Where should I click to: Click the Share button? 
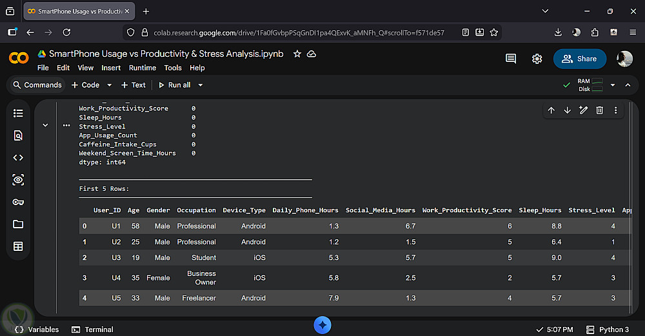tap(579, 59)
